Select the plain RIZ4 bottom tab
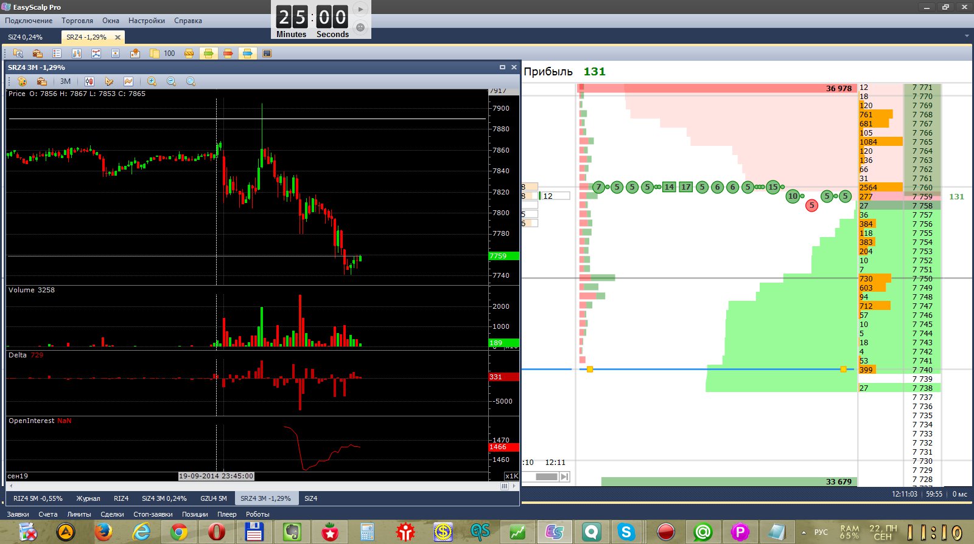Viewport: 974px width, 544px height. tap(121, 498)
